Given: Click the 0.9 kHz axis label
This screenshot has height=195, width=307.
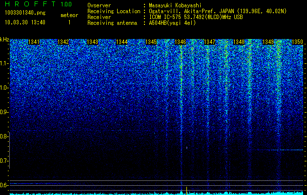Looking at the screenshot, I should click(4, 112).
